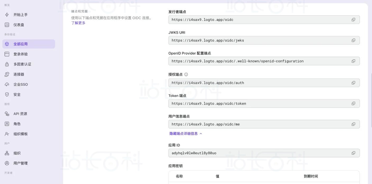Click the 到期时间 column header
372x184 pixels.
[311, 176]
